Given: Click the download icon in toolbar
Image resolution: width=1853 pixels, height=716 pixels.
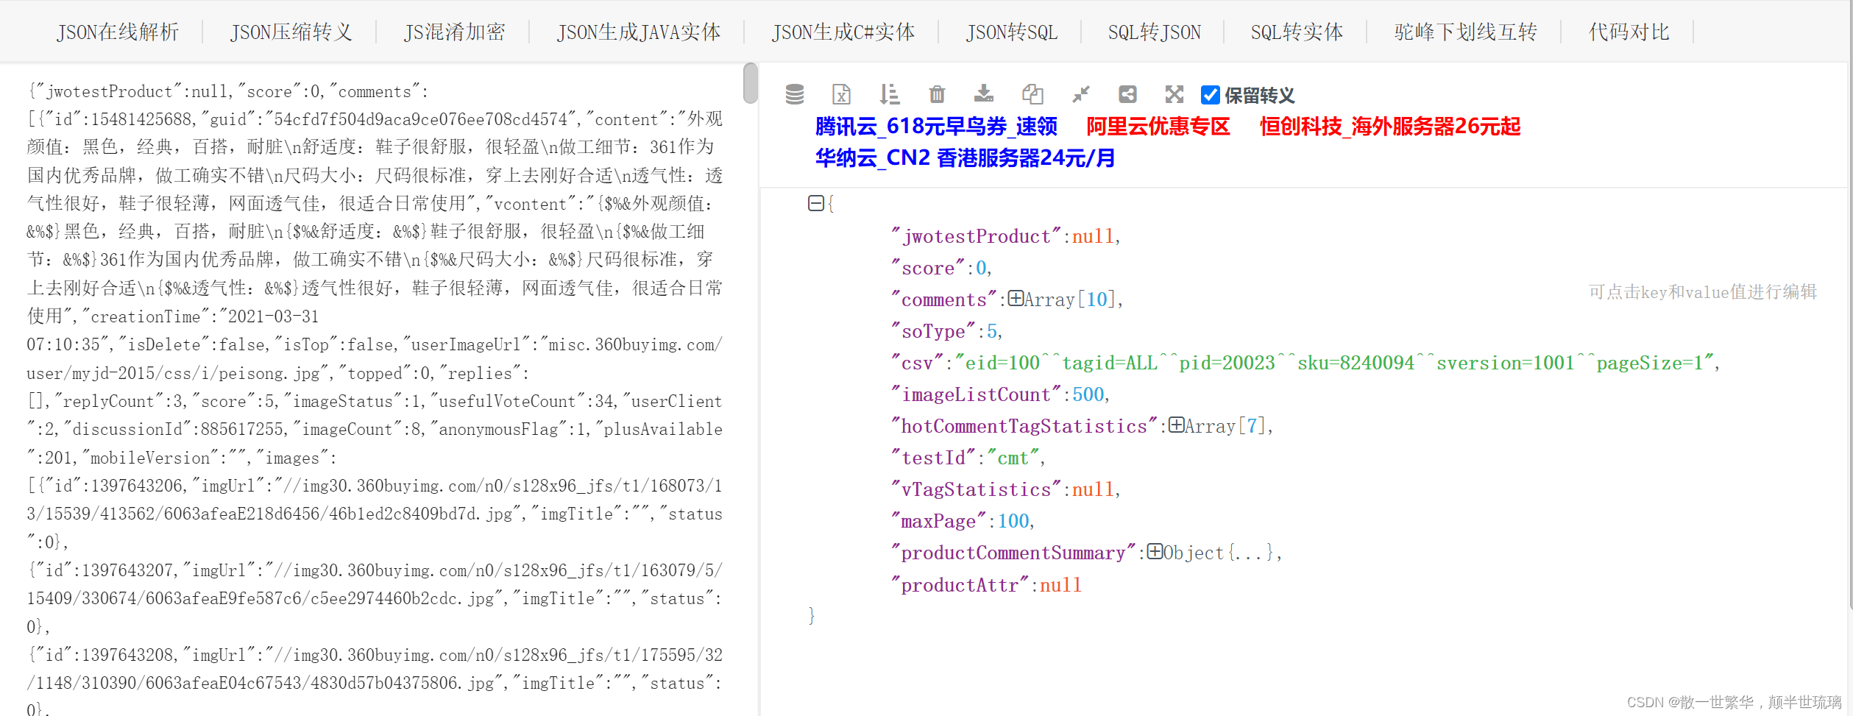Looking at the screenshot, I should click(x=984, y=94).
